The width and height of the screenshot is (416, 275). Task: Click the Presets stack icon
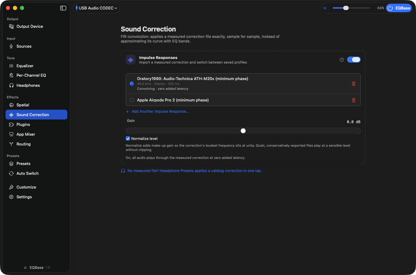pyautogui.click(x=11, y=164)
